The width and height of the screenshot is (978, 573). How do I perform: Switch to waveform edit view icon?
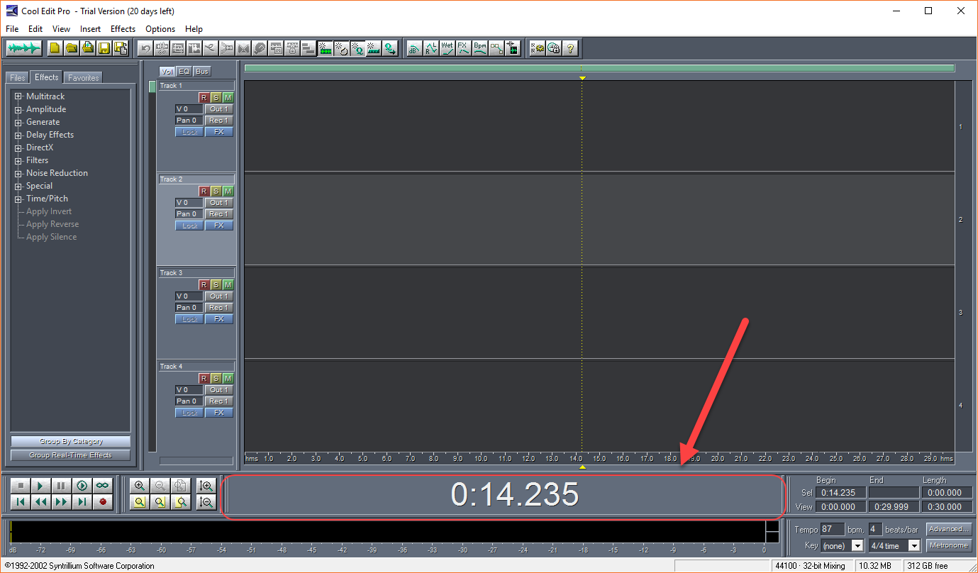click(x=25, y=48)
